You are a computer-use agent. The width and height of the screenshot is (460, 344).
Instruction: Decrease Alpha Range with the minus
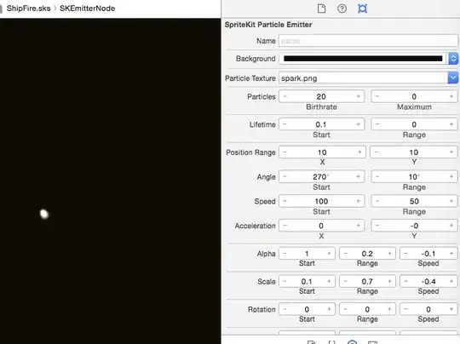[345, 254]
